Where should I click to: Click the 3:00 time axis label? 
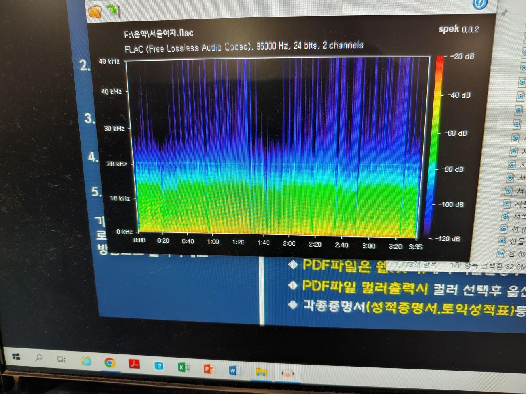point(368,246)
